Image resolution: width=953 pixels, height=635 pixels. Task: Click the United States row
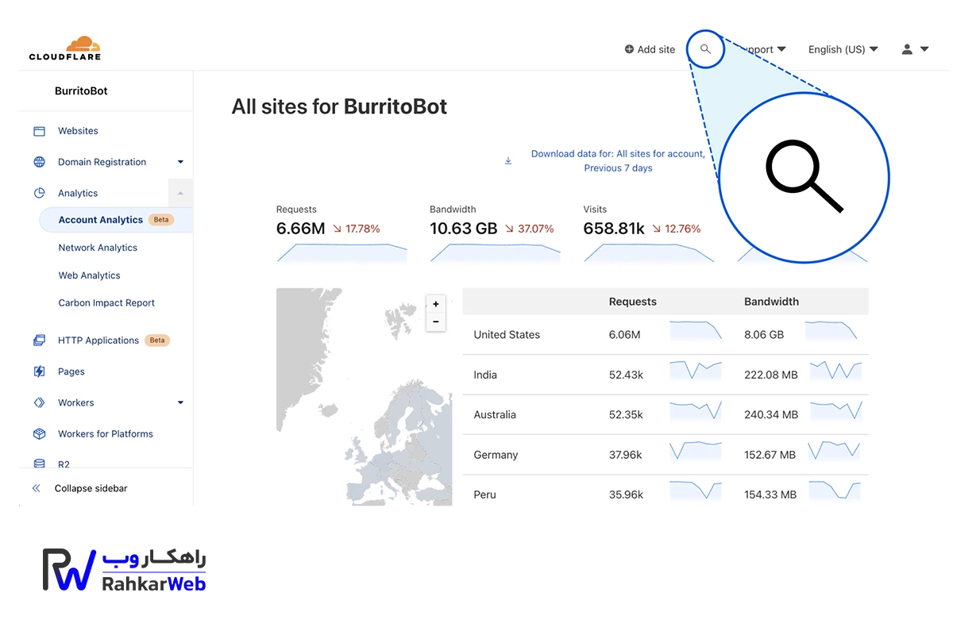666,334
